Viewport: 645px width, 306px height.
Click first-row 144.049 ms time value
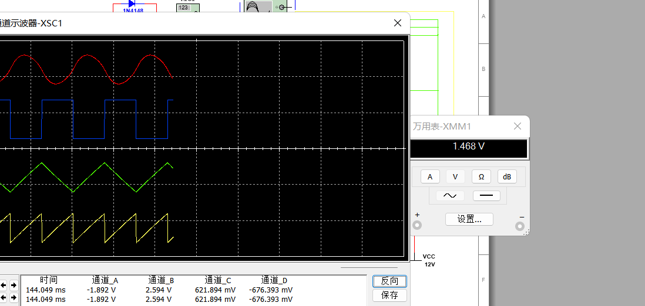[46, 290]
